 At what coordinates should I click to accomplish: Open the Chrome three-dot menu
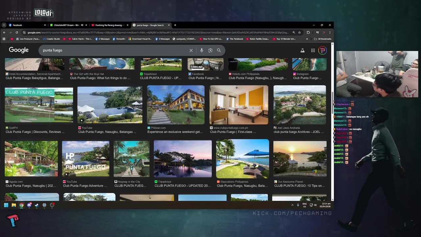click(x=330, y=33)
